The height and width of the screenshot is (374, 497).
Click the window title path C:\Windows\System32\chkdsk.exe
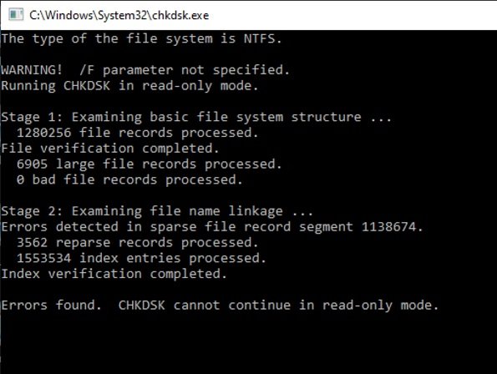point(119,16)
